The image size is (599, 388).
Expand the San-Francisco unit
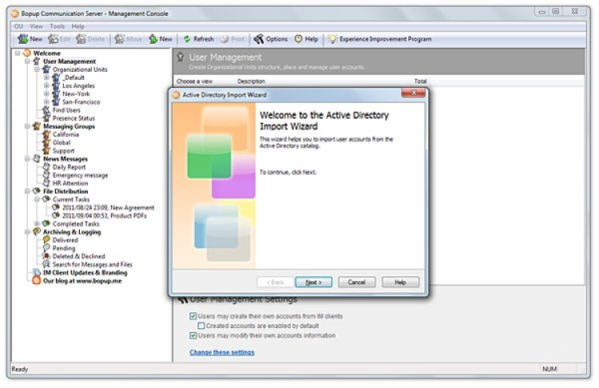[46, 102]
